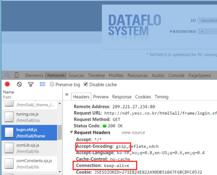
Task: Click the view source link
Action: click(x=133, y=132)
